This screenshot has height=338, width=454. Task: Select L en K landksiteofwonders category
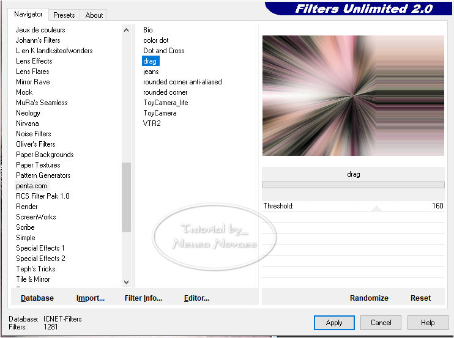click(x=54, y=51)
